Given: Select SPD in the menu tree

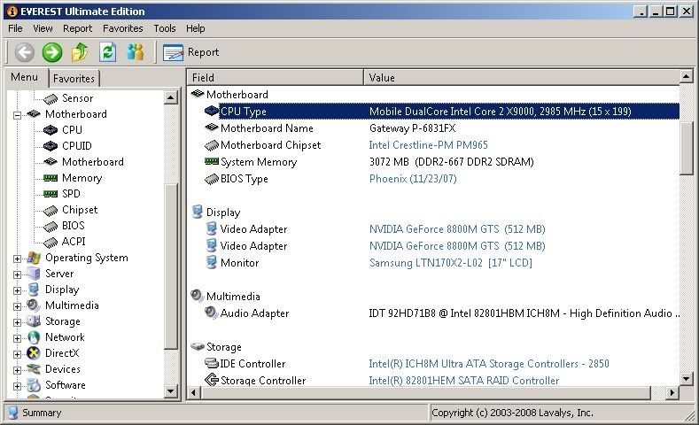Looking at the screenshot, I should 71,194.
